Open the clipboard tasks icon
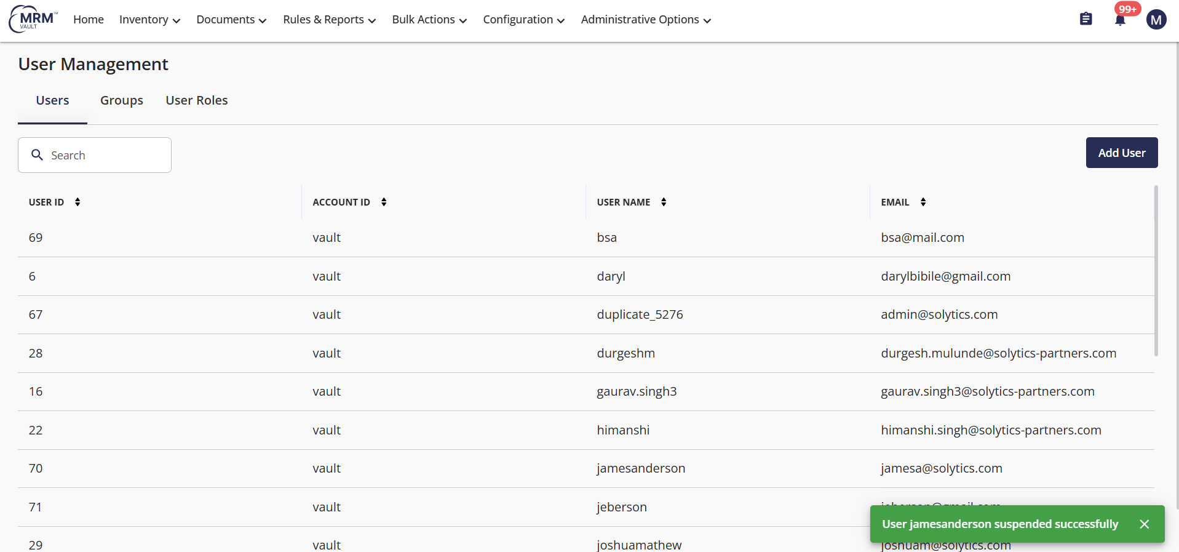This screenshot has height=552, width=1179. 1086,19
